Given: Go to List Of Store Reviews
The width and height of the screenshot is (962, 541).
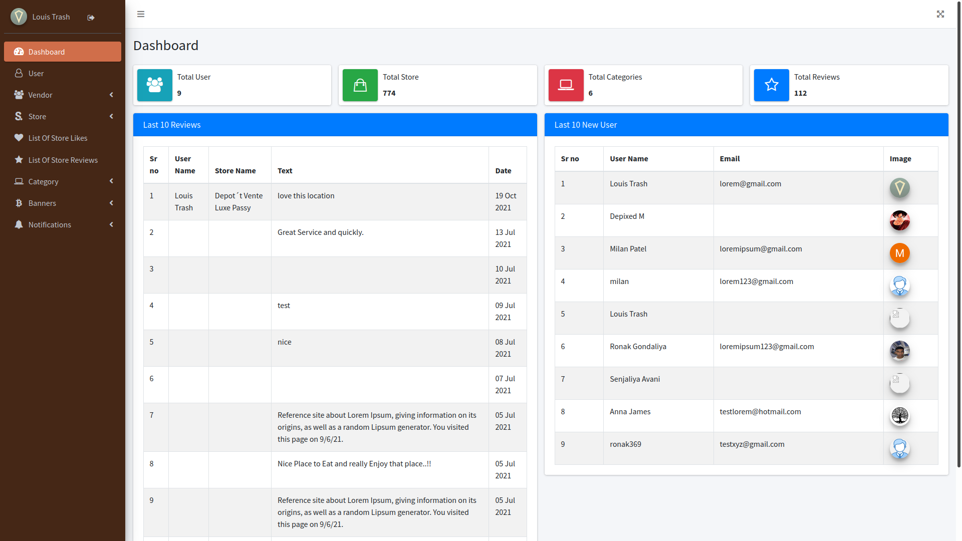Looking at the screenshot, I should [x=63, y=160].
